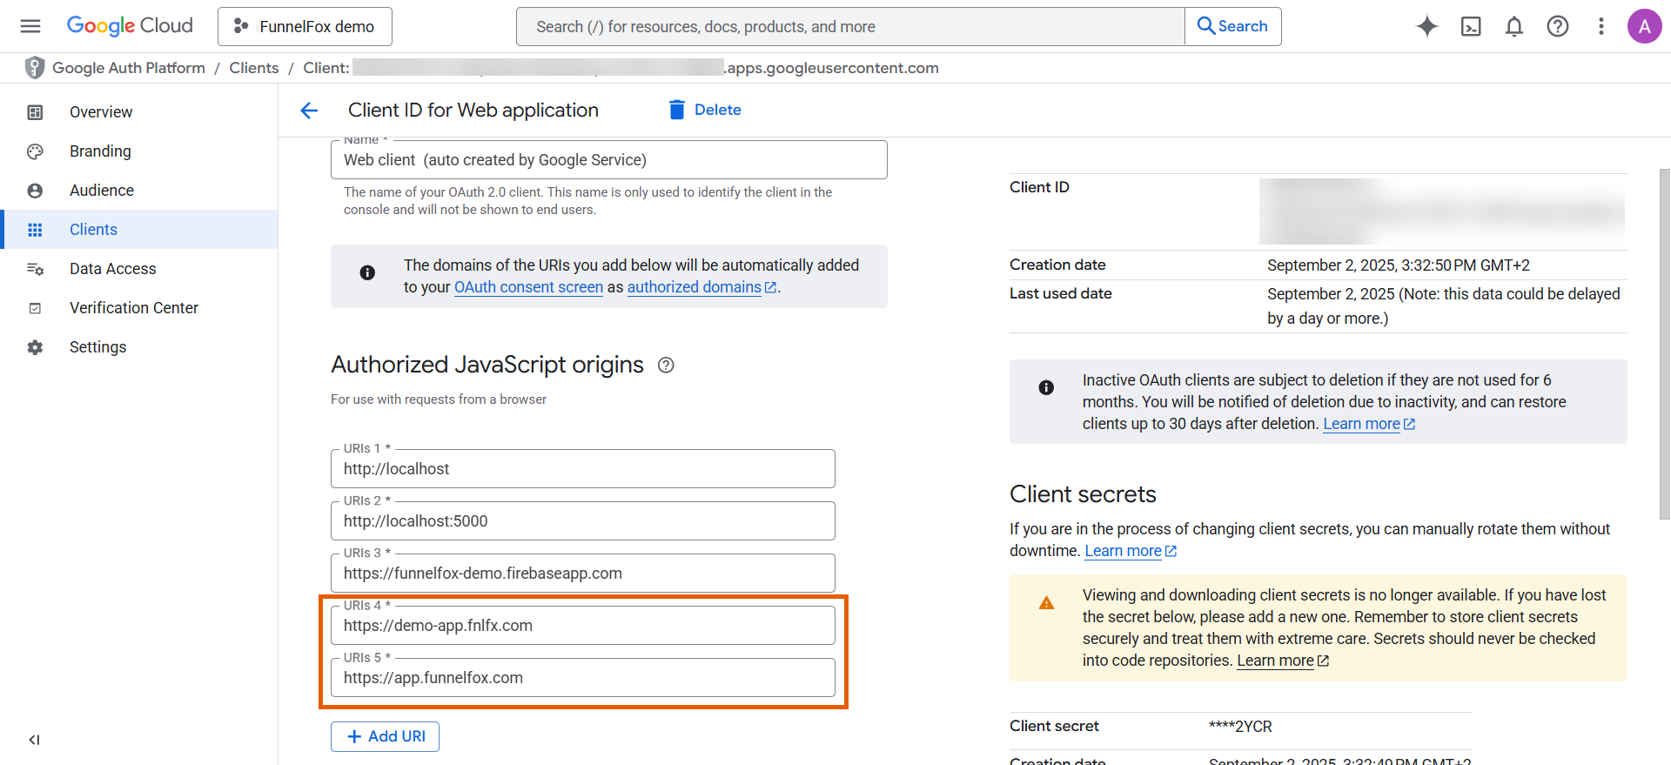Open Learn more about rotating client secrets
1671x765 pixels.
1131,551
